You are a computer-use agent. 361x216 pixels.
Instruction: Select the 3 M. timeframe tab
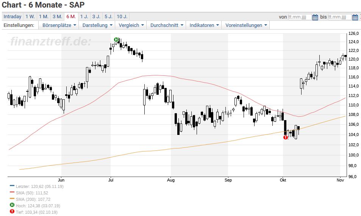[x=57, y=17]
